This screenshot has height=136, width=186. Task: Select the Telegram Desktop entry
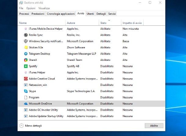tap(39, 53)
